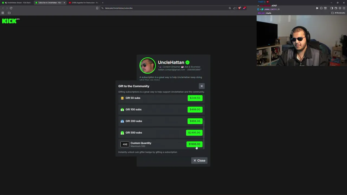This screenshot has width=347, height=195.
Task: Click the gift icon beside Gift 200 subs
Action: 122,121
